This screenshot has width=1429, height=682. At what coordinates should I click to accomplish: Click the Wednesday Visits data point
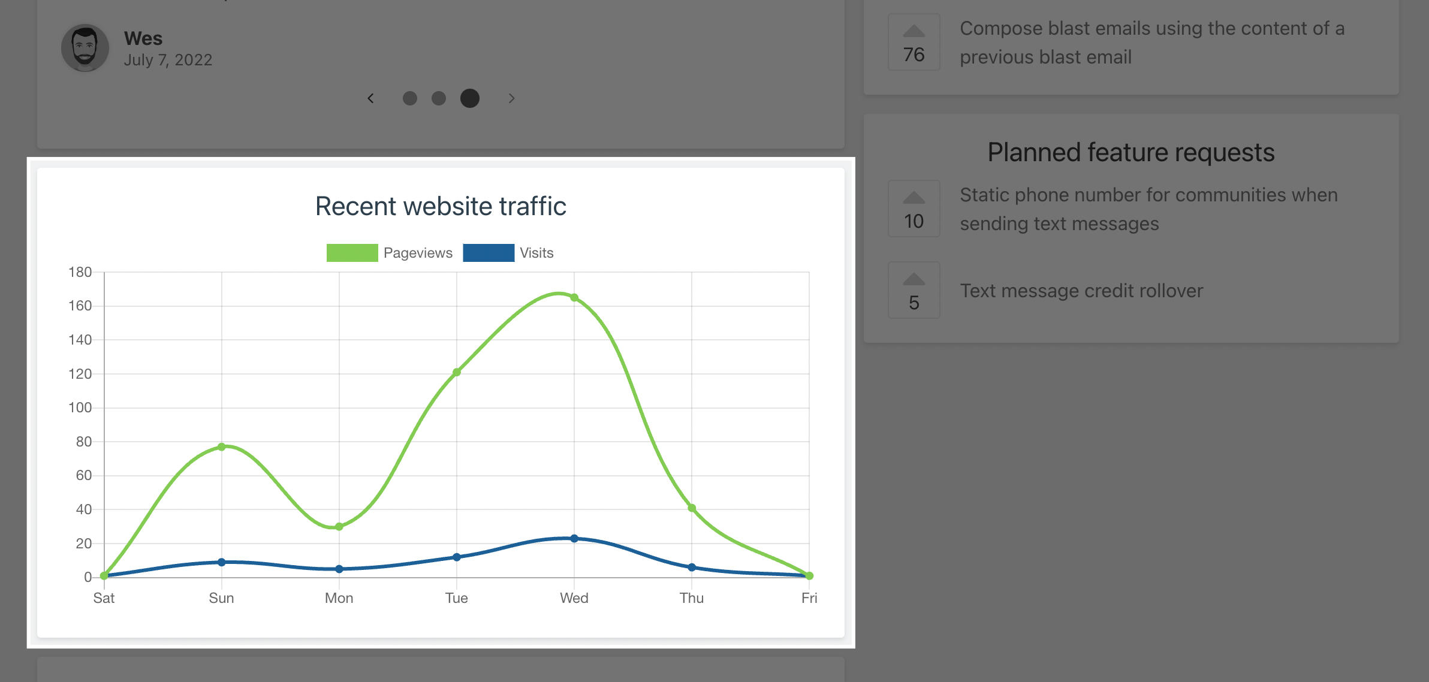point(574,539)
